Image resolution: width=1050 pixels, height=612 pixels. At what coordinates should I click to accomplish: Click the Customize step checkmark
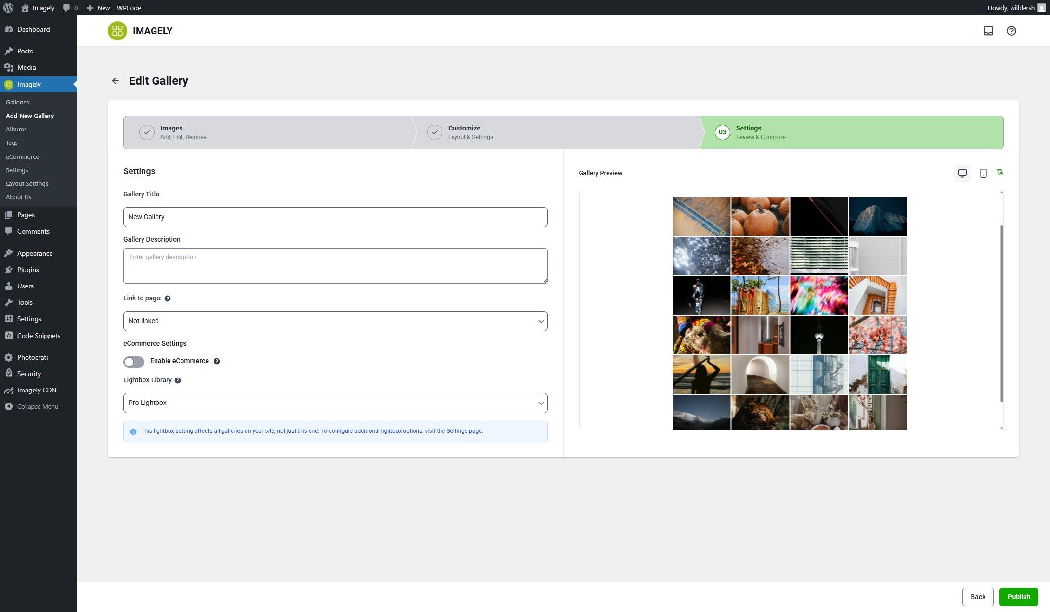tap(434, 132)
